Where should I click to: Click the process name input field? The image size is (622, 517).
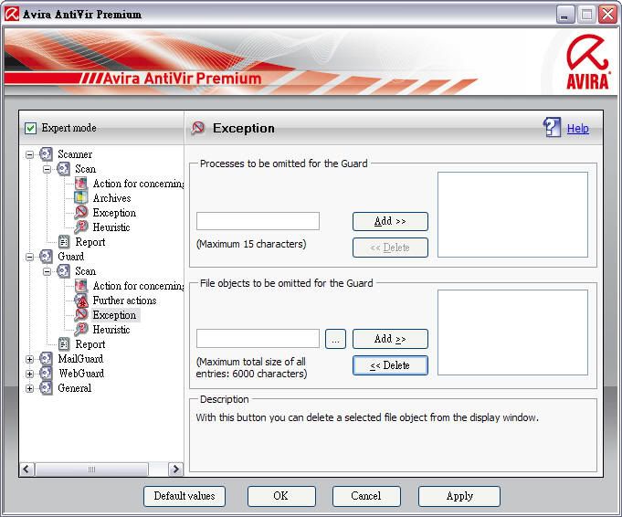pyautogui.click(x=258, y=221)
